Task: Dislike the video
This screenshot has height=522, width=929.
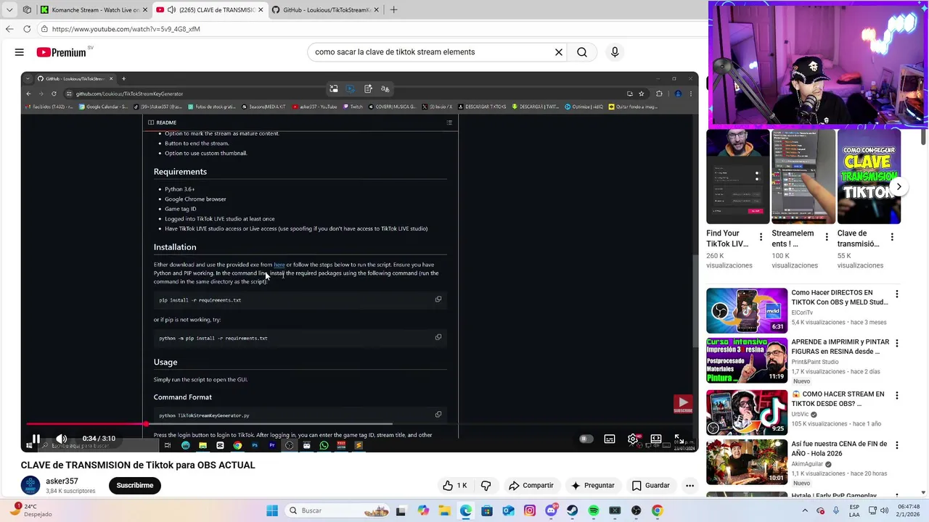Action: [486, 486]
